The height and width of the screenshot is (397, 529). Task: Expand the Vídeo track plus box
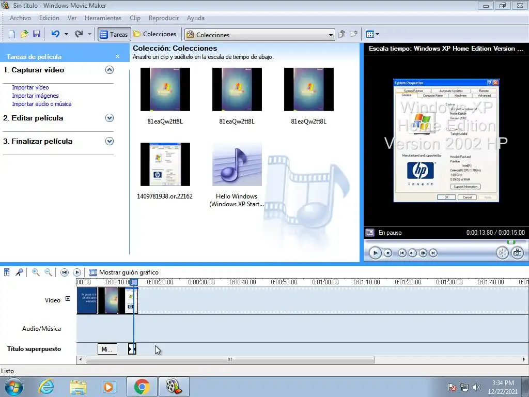[68, 299]
